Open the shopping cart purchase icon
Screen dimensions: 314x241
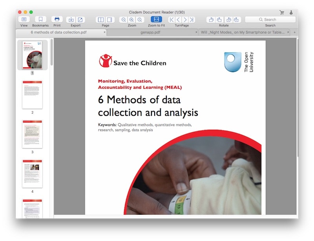click(282, 13)
